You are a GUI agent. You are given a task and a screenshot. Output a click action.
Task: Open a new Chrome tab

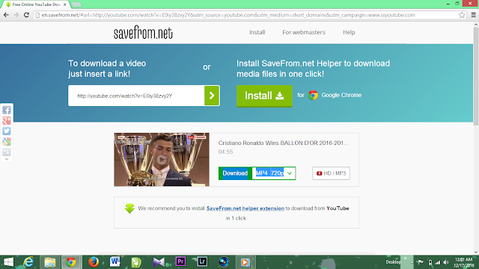(76, 4)
